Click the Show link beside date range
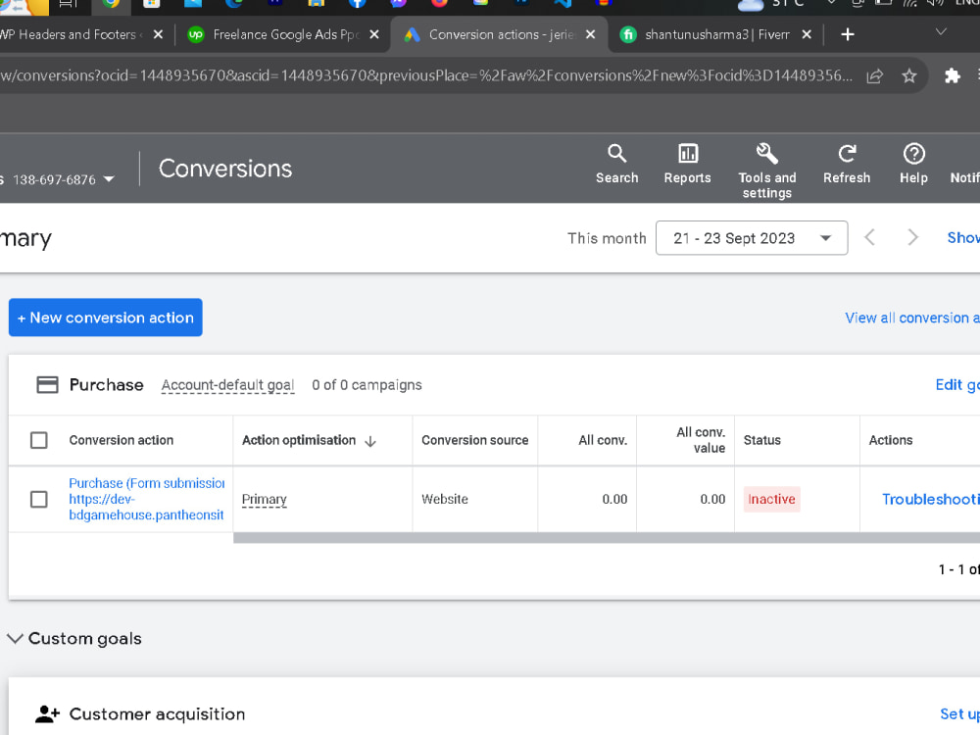Image resolution: width=980 pixels, height=735 pixels. point(963,237)
